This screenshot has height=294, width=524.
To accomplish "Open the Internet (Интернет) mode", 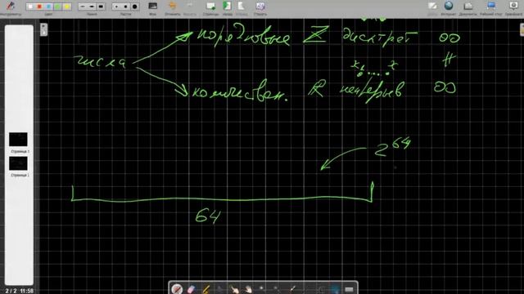I will tap(449, 6).
